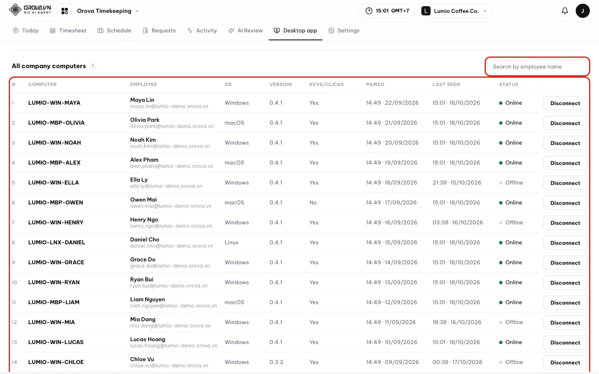
Task: Open the Settings tab
Action: tap(344, 31)
